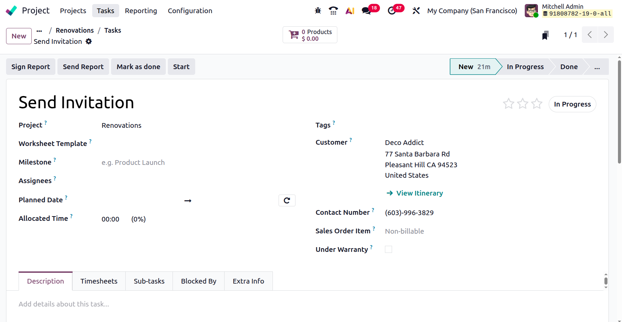Open the VoIP phone icon
Viewport: 622px width, 322px height.
coord(333,11)
